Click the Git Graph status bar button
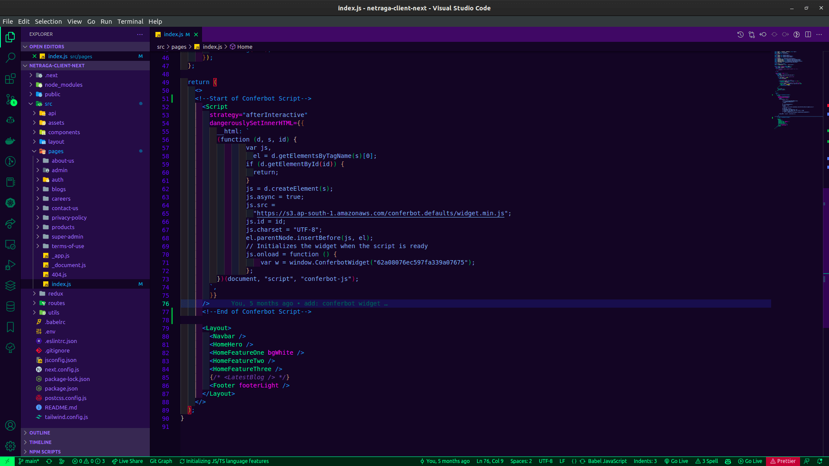Viewport: 829px width, 466px height. pos(161,461)
